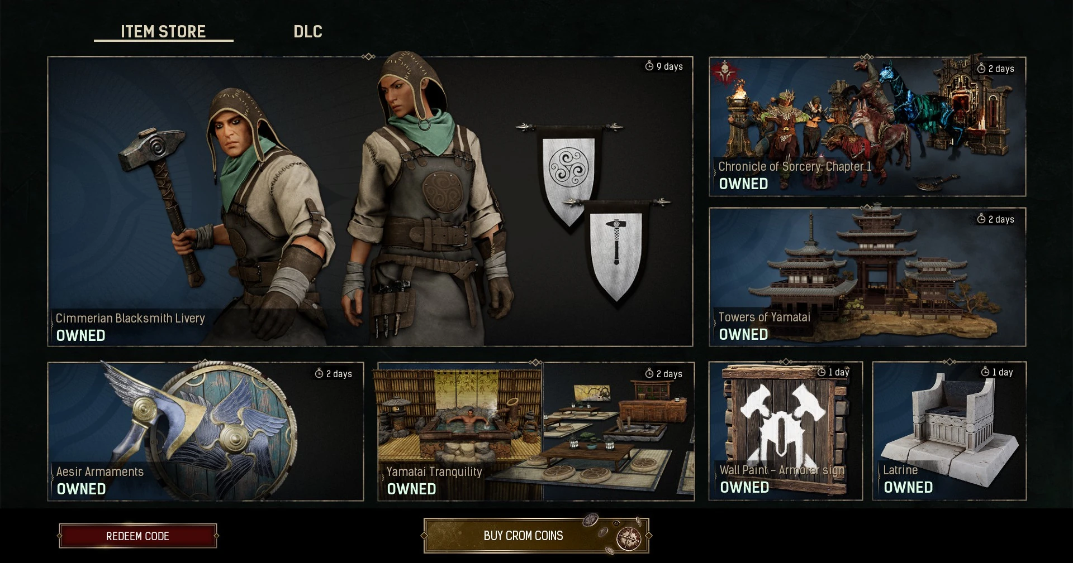Open the Aesir Armaments item
1073x563 pixels.
[206, 431]
